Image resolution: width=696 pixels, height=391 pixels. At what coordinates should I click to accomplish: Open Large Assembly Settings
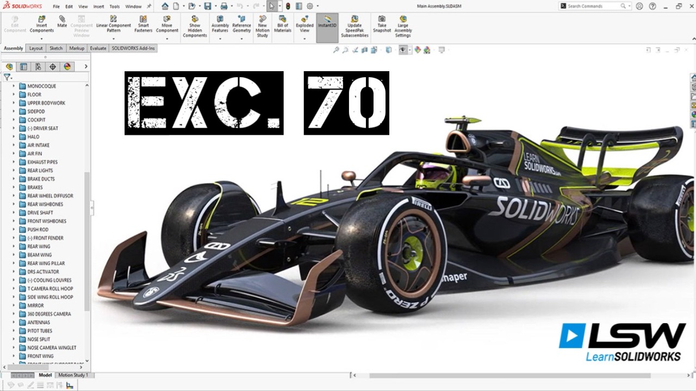(403, 27)
